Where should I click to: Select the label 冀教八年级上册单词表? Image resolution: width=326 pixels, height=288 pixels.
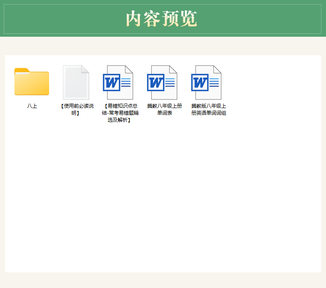pos(165,109)
